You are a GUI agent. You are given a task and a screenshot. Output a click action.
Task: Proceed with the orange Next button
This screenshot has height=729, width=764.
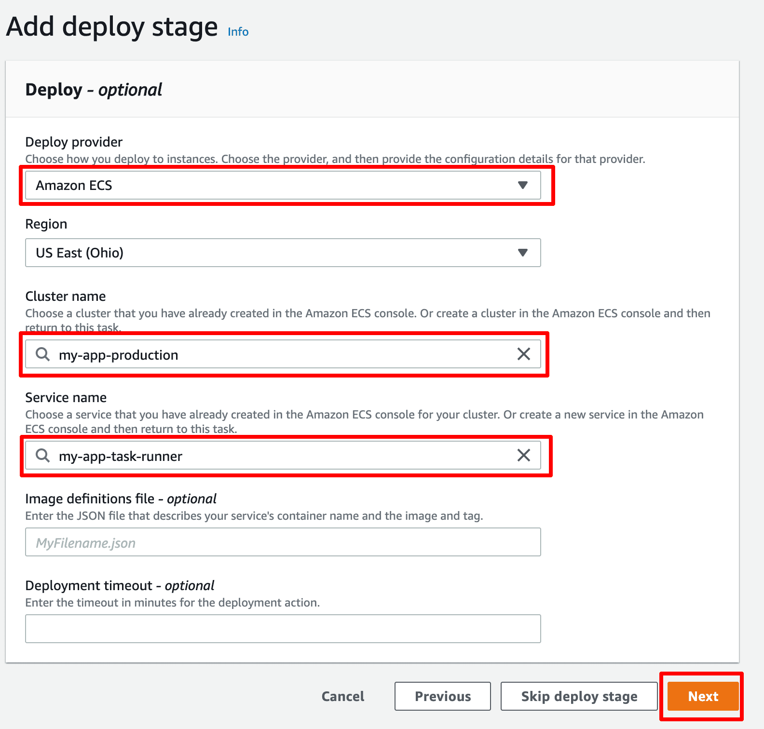pos(703,696)
